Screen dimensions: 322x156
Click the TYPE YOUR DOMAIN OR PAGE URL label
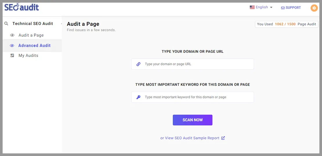(x=192, y=52)
